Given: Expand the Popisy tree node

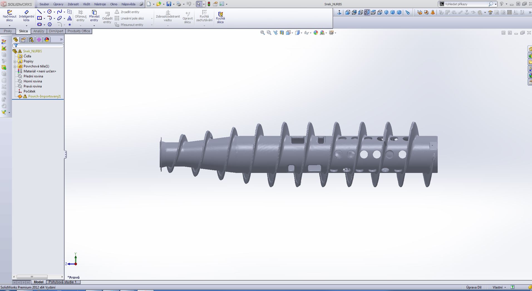Looking at the screenshot, I should 15,61.
